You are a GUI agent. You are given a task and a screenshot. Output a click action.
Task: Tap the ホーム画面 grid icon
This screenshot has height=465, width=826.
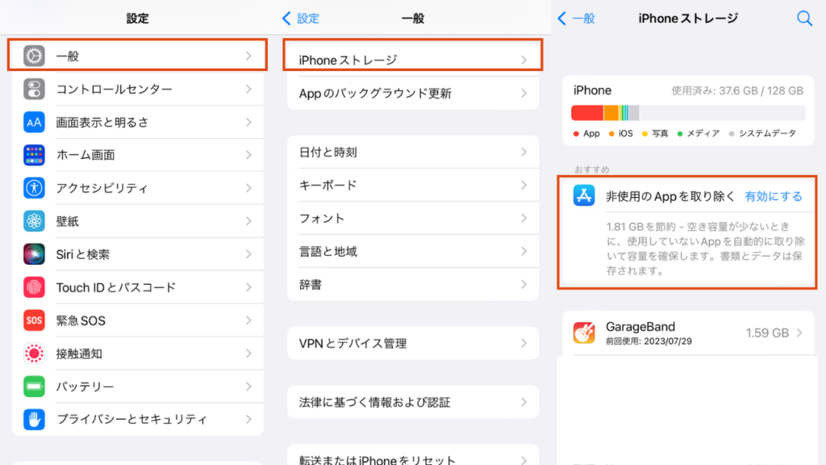tap(34, 155)
